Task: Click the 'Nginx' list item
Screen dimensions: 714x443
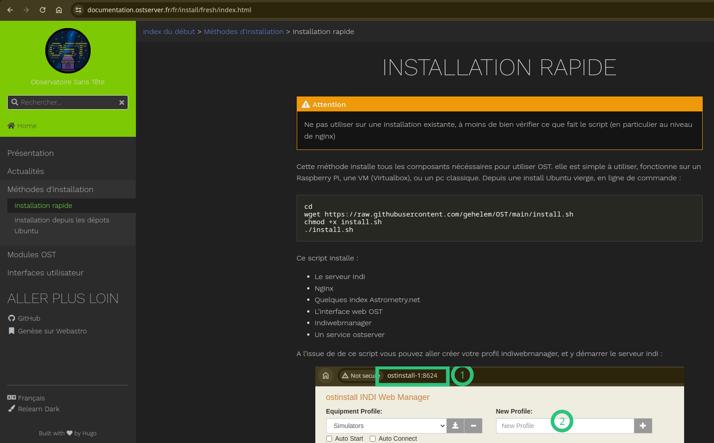Action: click(324, 289)
